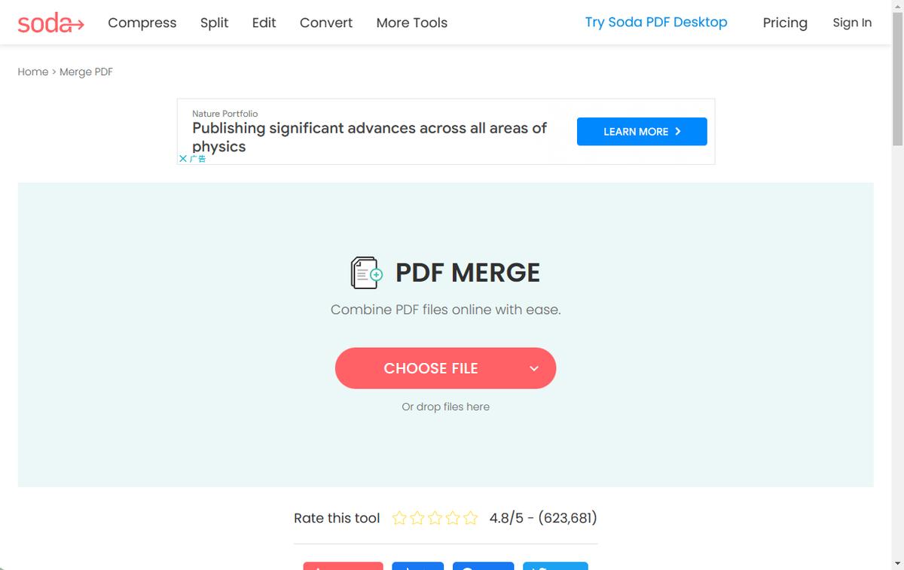Image resolution: width=904 pixels, height=570 pixels.
Task: Click the PDF Merge document icon
Action: click(x=367, y=273)
